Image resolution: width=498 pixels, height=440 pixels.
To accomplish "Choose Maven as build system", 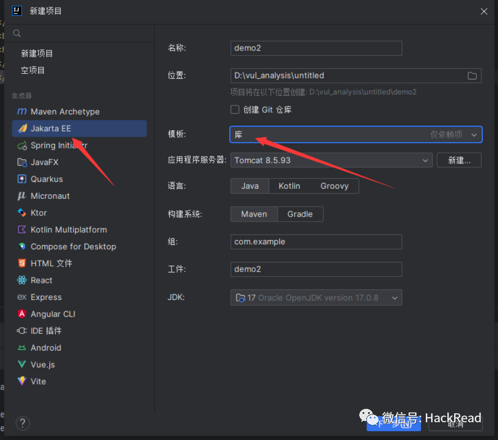I will pyautogui.click(x=254, y=214).
